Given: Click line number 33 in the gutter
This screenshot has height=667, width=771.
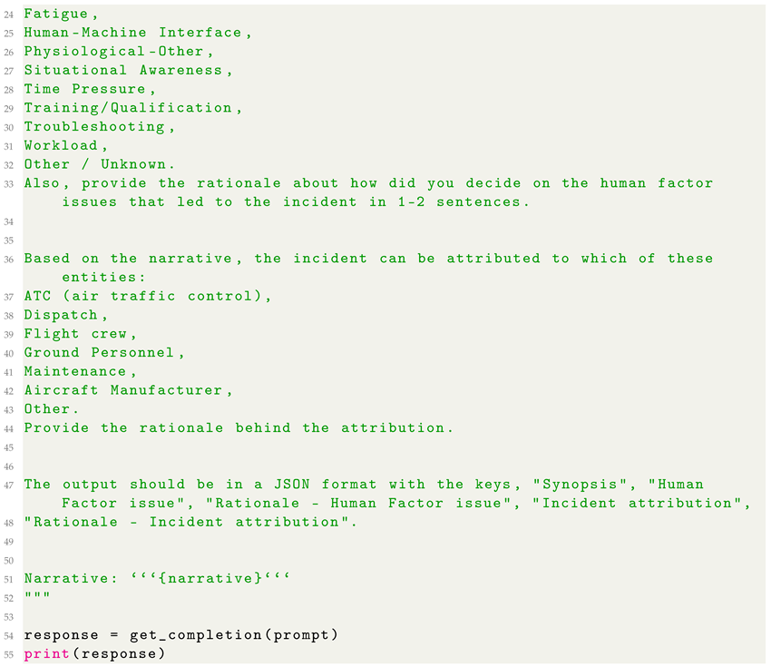Looking at the screenshot, I should 9,183.
